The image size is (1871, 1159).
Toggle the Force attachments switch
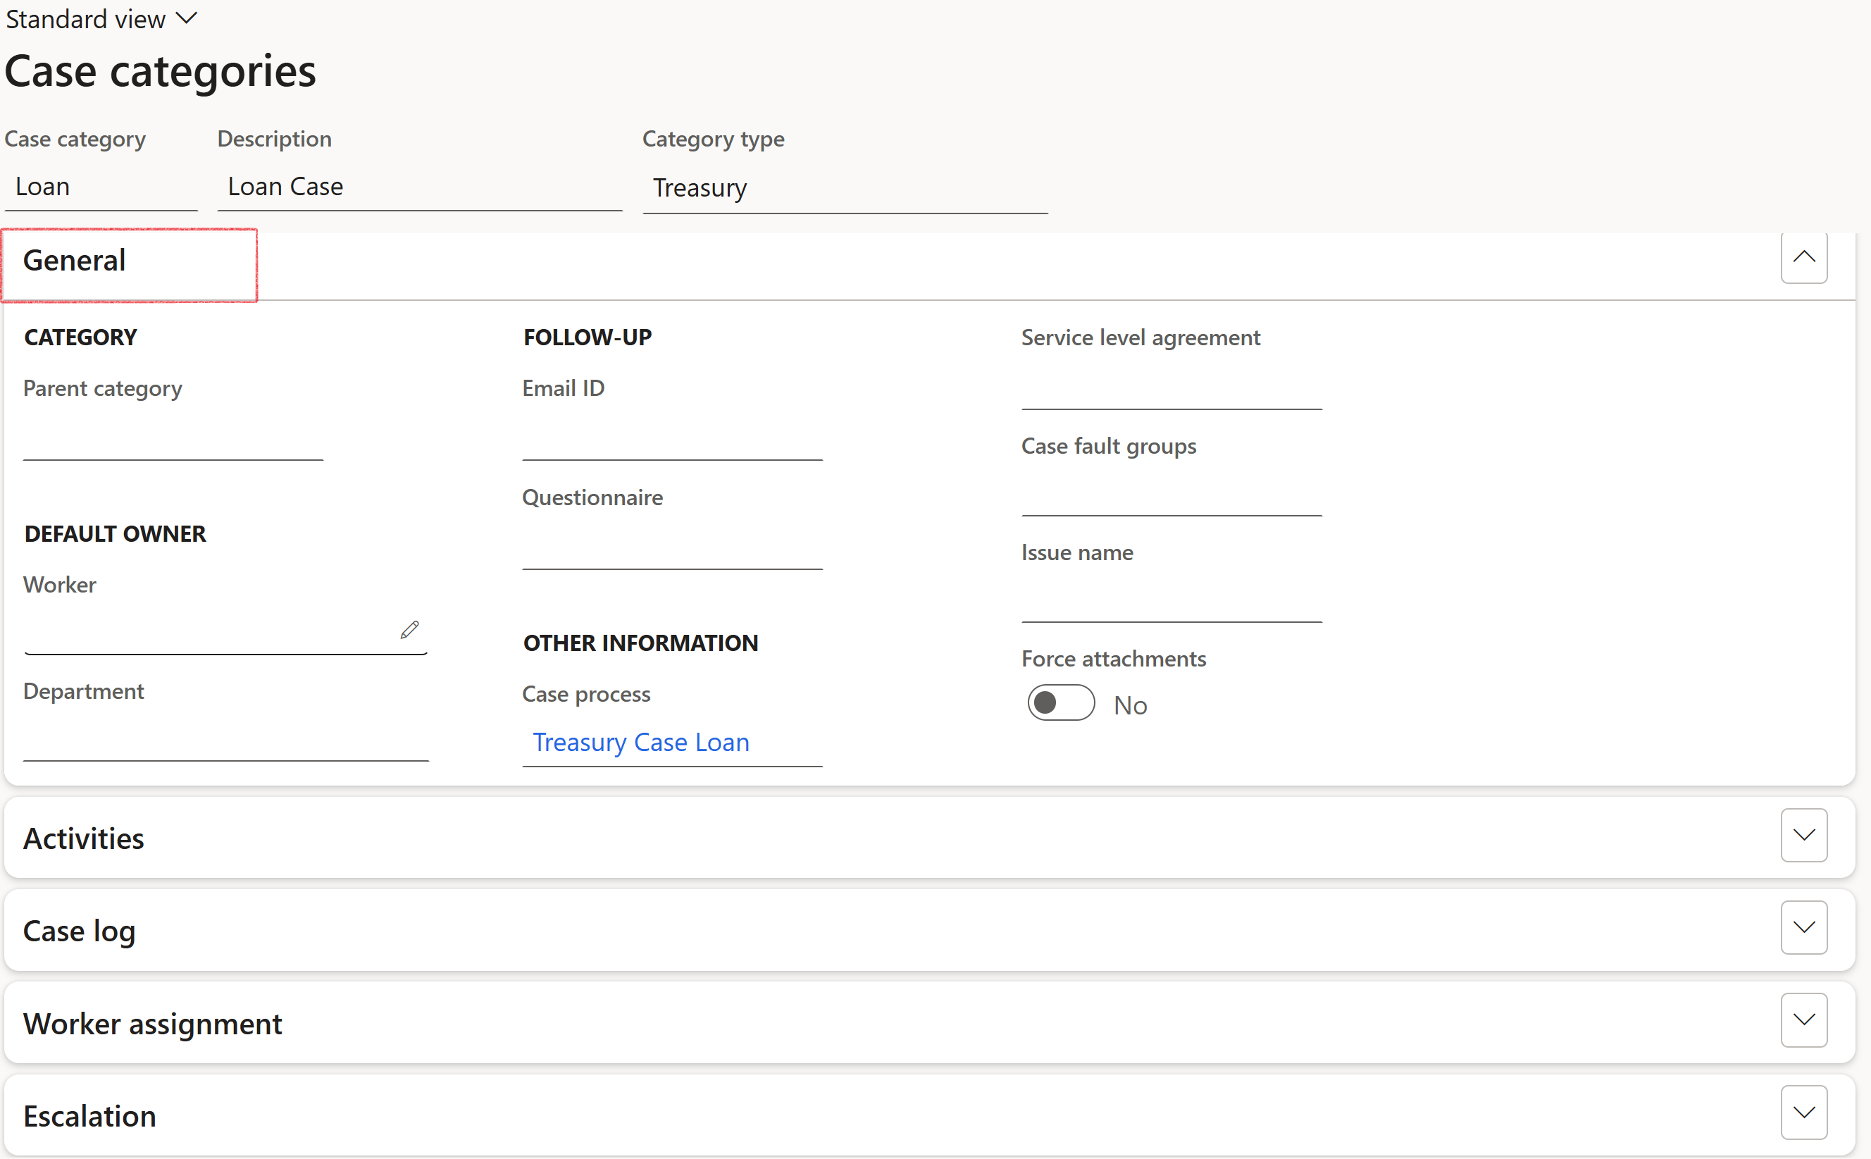pyautogui.click(x=1060, y=703)
